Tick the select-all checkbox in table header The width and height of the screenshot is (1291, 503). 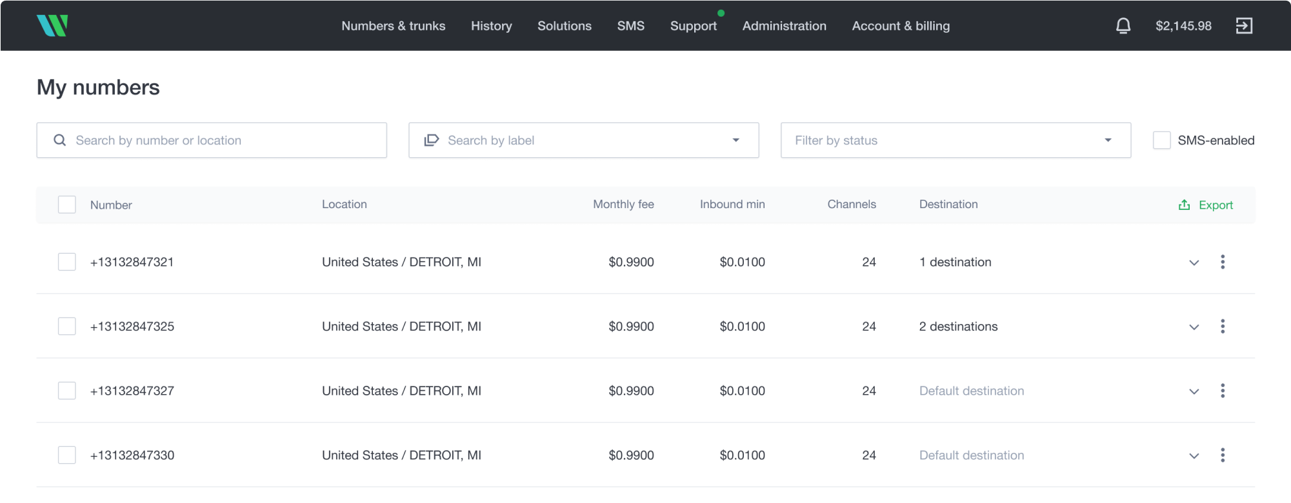pos(67,205)
